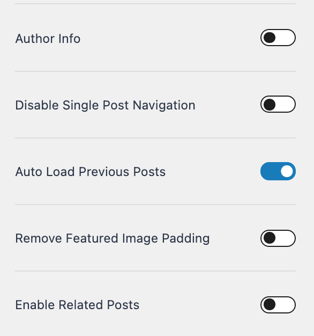Click the black knob of Remove Featured Image Padding
314x336 pixels.
click(x=270, y=238)
